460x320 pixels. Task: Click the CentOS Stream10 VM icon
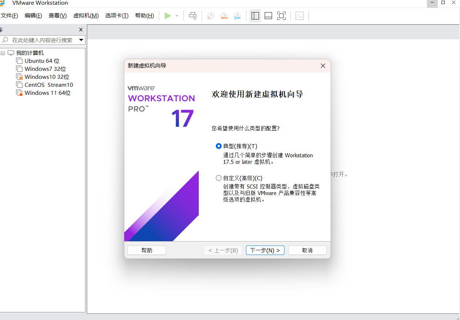(19, 85)
